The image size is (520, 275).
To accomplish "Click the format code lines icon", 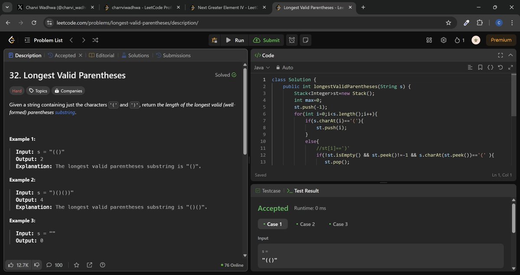I will [470, 68].
